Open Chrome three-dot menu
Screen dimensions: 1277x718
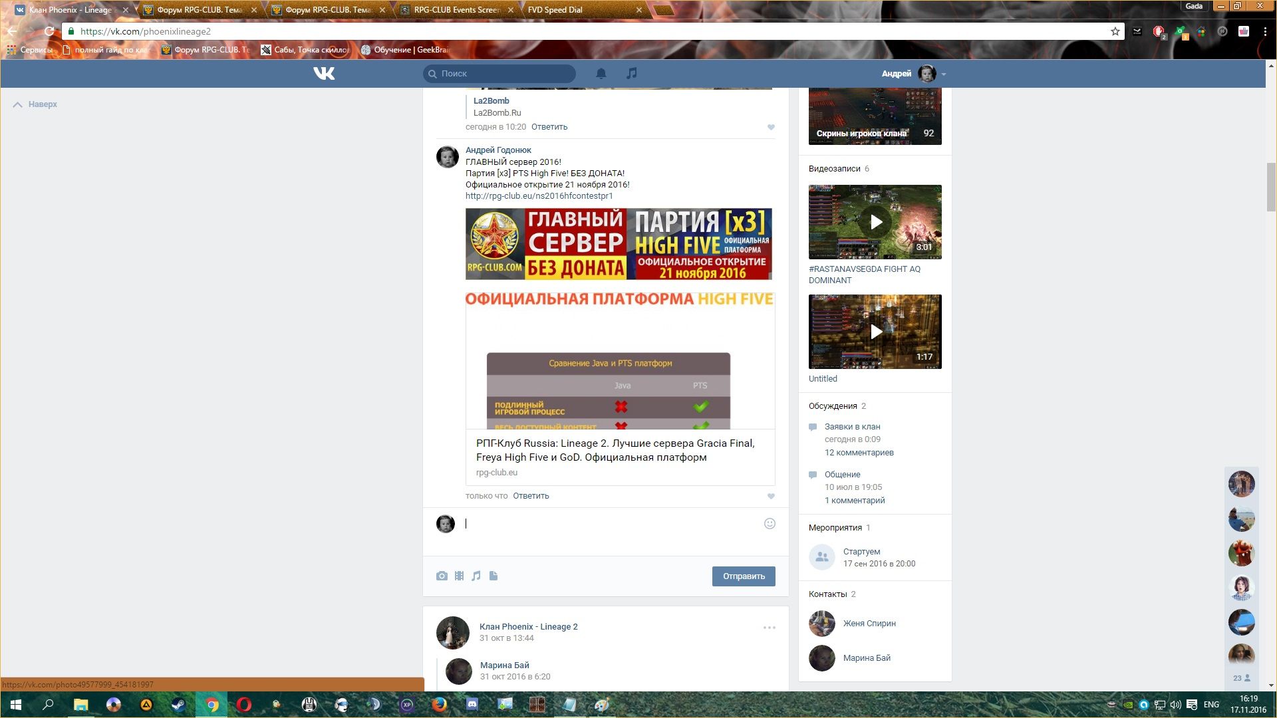point(1264,31)
